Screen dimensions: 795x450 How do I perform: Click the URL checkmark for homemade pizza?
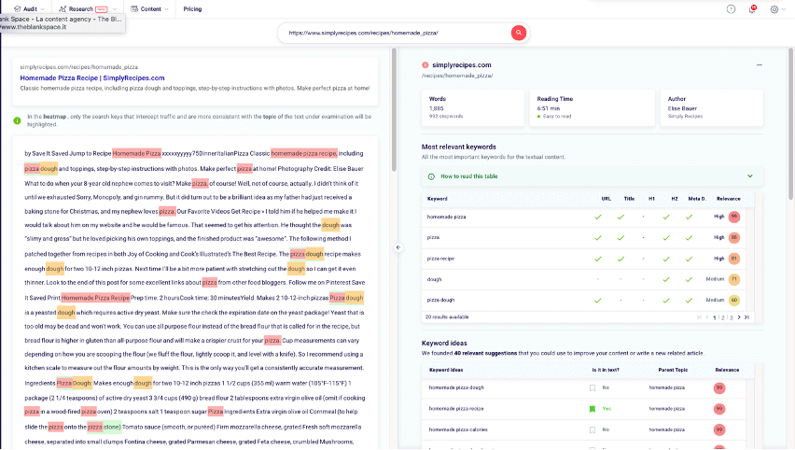point(598,218)
